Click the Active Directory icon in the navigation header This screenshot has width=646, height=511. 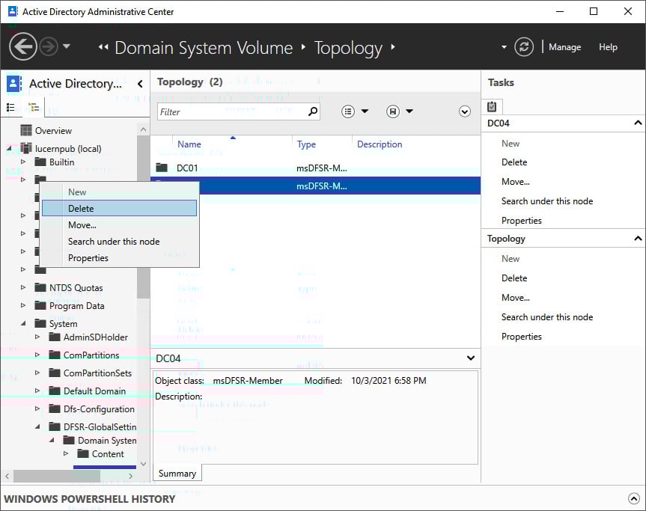coord(14,84)
